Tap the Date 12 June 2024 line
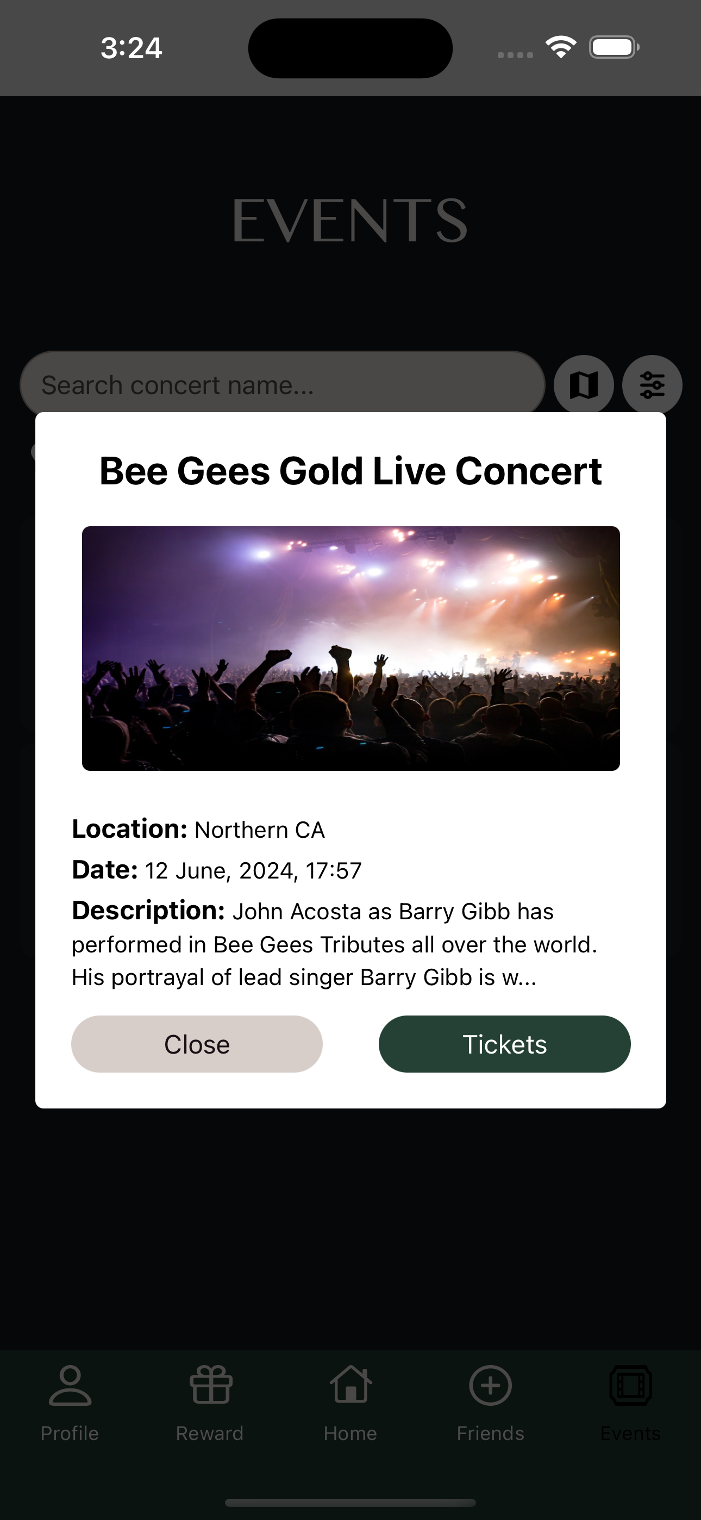The height and width of the screenshot is (1520, 701). click(x=217, y=870)
